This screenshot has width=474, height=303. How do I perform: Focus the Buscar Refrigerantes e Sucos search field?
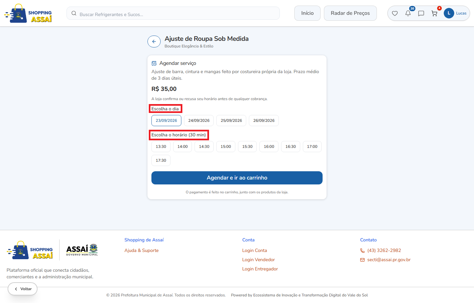[x=173, y=14]
